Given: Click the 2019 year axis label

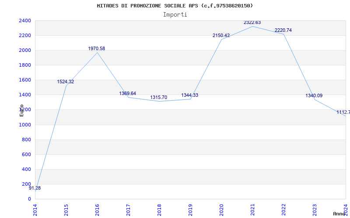Looking at the screenshot, I should [x=190, y=210].
